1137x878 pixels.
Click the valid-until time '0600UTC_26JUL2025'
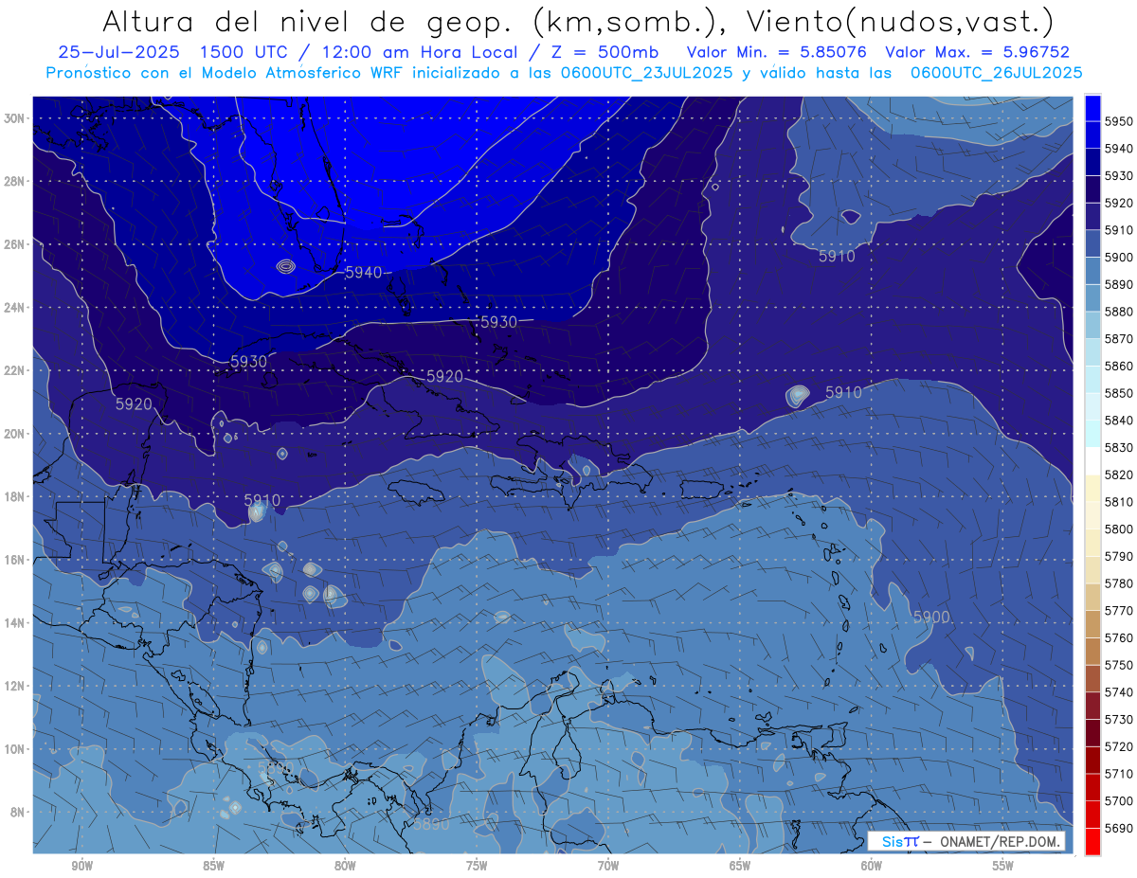pyautogui.click(x=997, y=72)
